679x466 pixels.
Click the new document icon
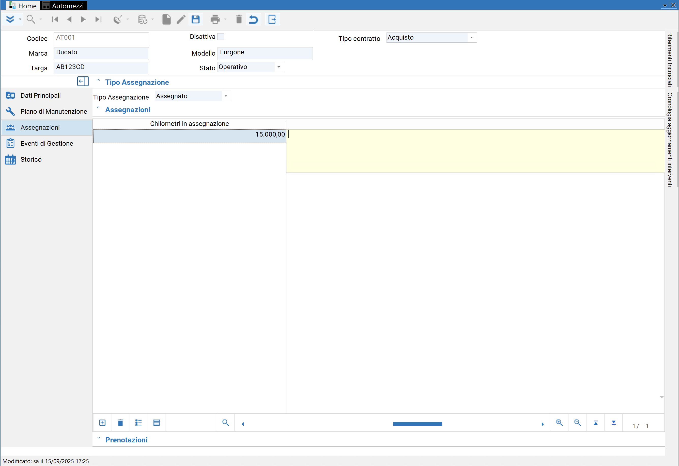[x=166, y=19]
